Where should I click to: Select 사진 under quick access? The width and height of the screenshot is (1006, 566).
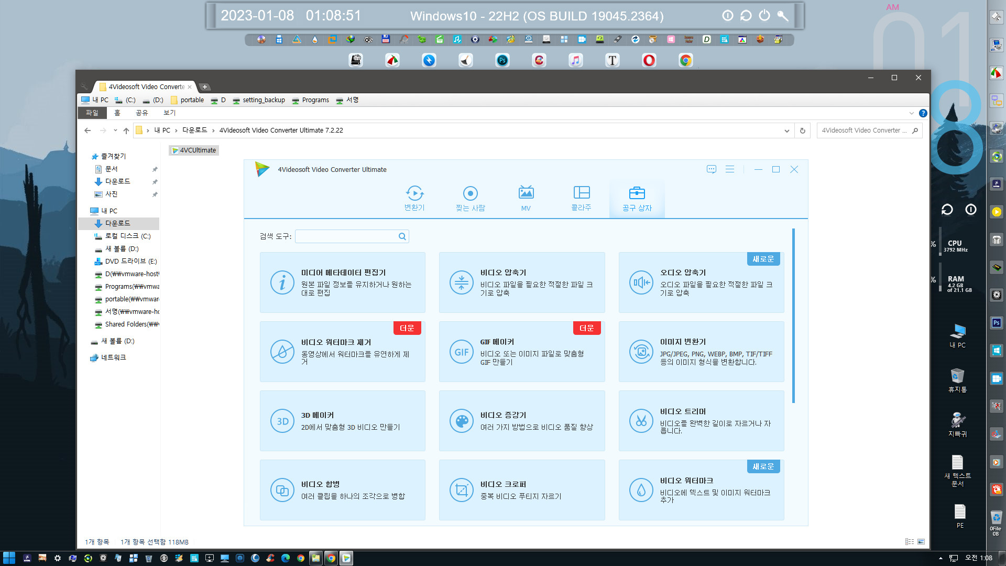[x=111, y=194]
